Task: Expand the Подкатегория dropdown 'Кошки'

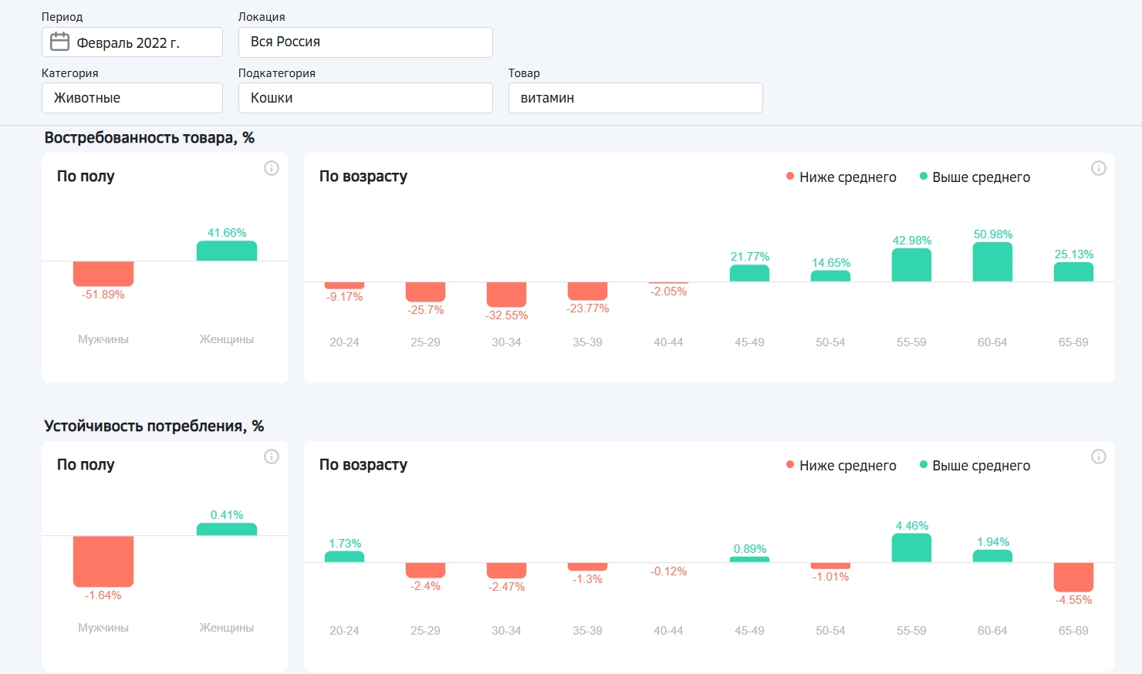Action: pyautogui.click(x=365, y=98)
